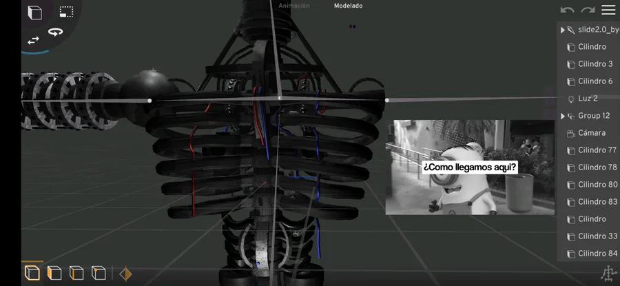Select object mode cube icon
The image size is (620, 286).
(32, 272)
